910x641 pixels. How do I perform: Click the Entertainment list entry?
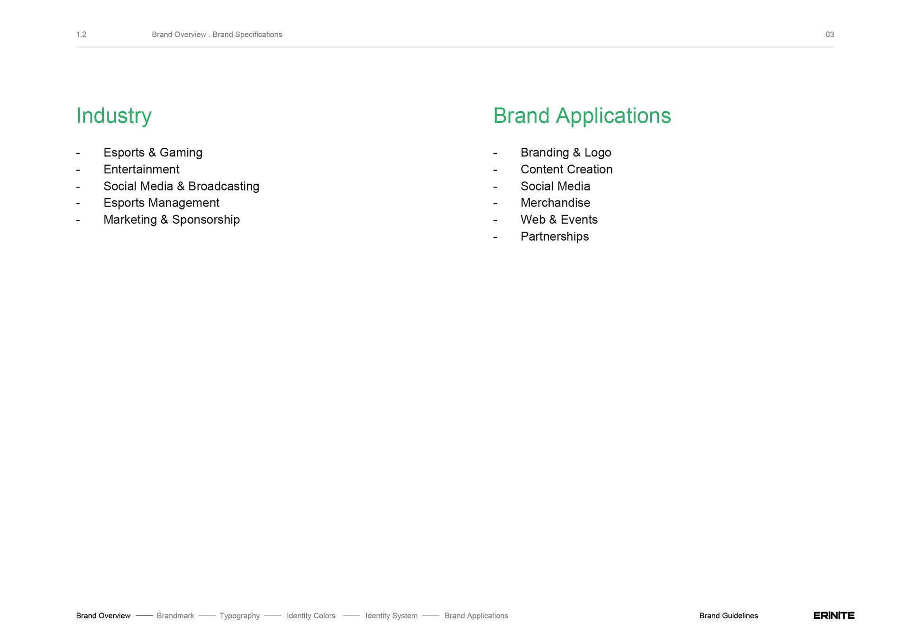(x=141, y=169)
